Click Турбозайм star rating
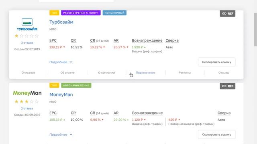The height and width of the screenshot is (144, 257). (27, 36)
